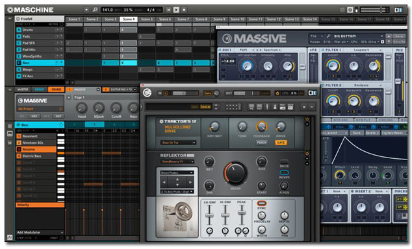Viewport: 412px width, 249px height.
Task: Open the Maschine header dropdown arrow menu
Action: (86, 10)
